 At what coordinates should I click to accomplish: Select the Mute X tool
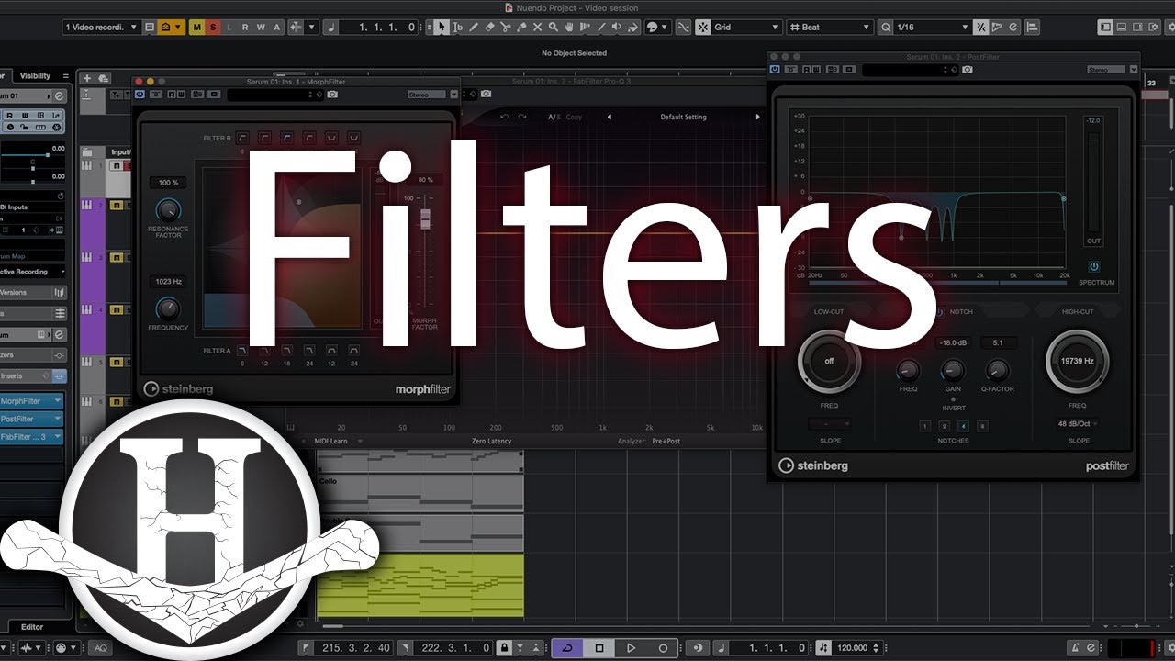[x=537, y=28]
